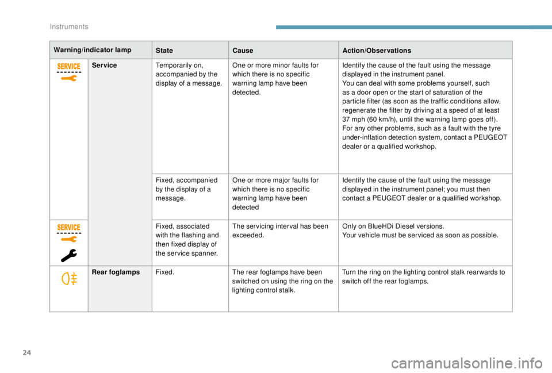This screenshot has width=552, height=373.
Task: Click the black service spanner icon
Action: pos(68,256)
